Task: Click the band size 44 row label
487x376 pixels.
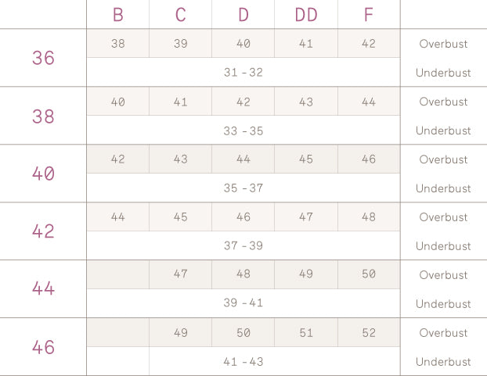Action: 43,289
